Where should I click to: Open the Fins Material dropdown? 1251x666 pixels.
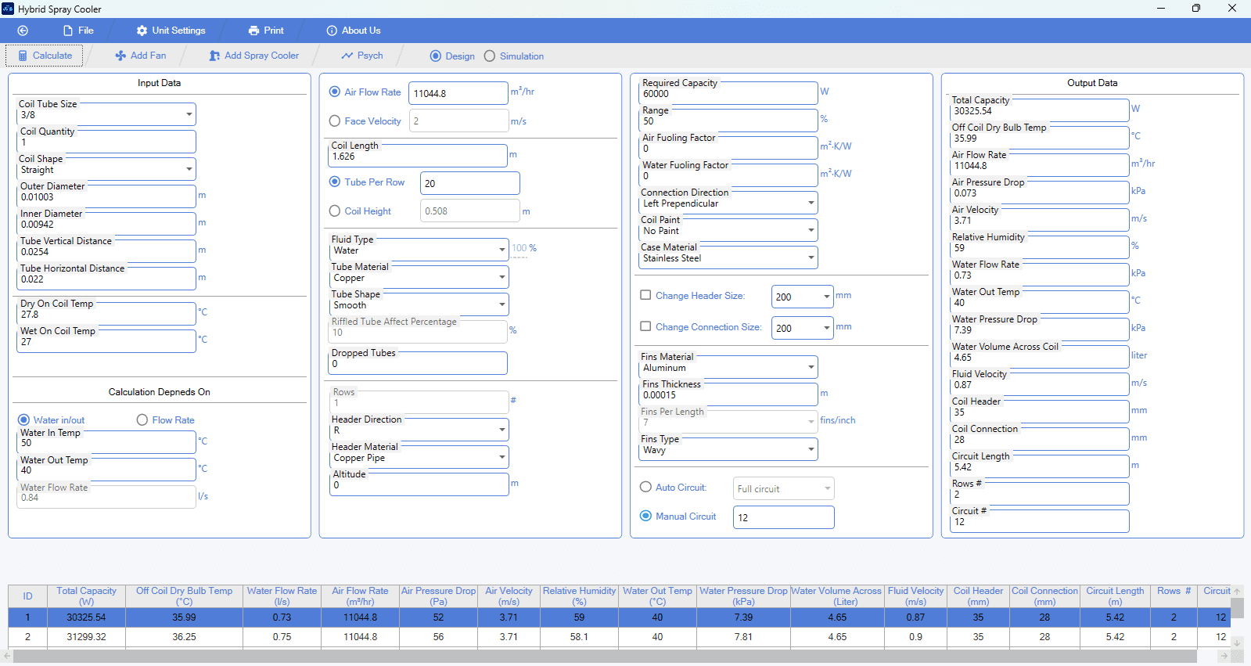point(728,368)
